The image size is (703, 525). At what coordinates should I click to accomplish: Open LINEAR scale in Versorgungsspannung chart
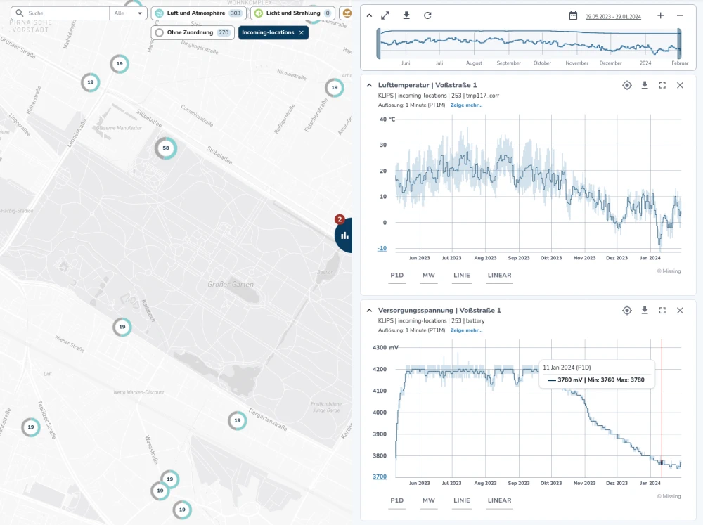point(499,500)
